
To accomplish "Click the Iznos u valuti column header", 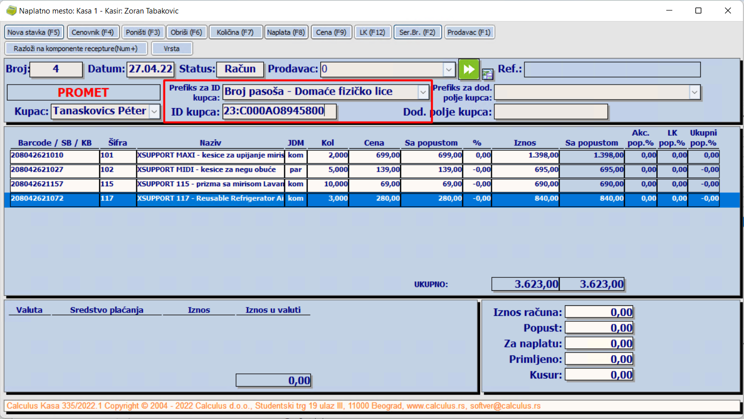I will click(273, 310).
